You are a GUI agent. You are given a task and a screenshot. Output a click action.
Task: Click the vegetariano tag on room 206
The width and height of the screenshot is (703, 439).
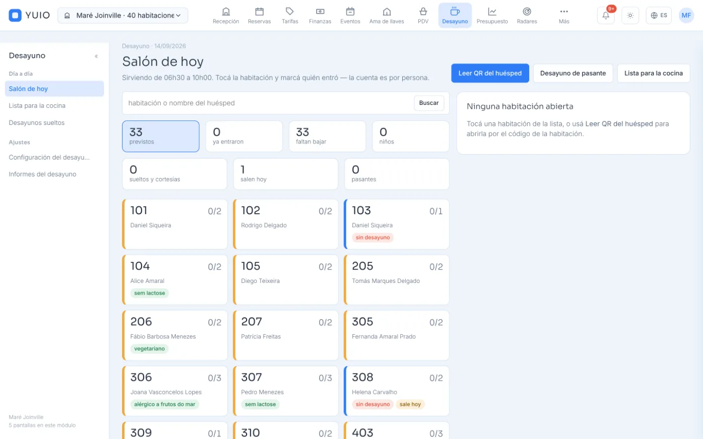tap(149, 349)
